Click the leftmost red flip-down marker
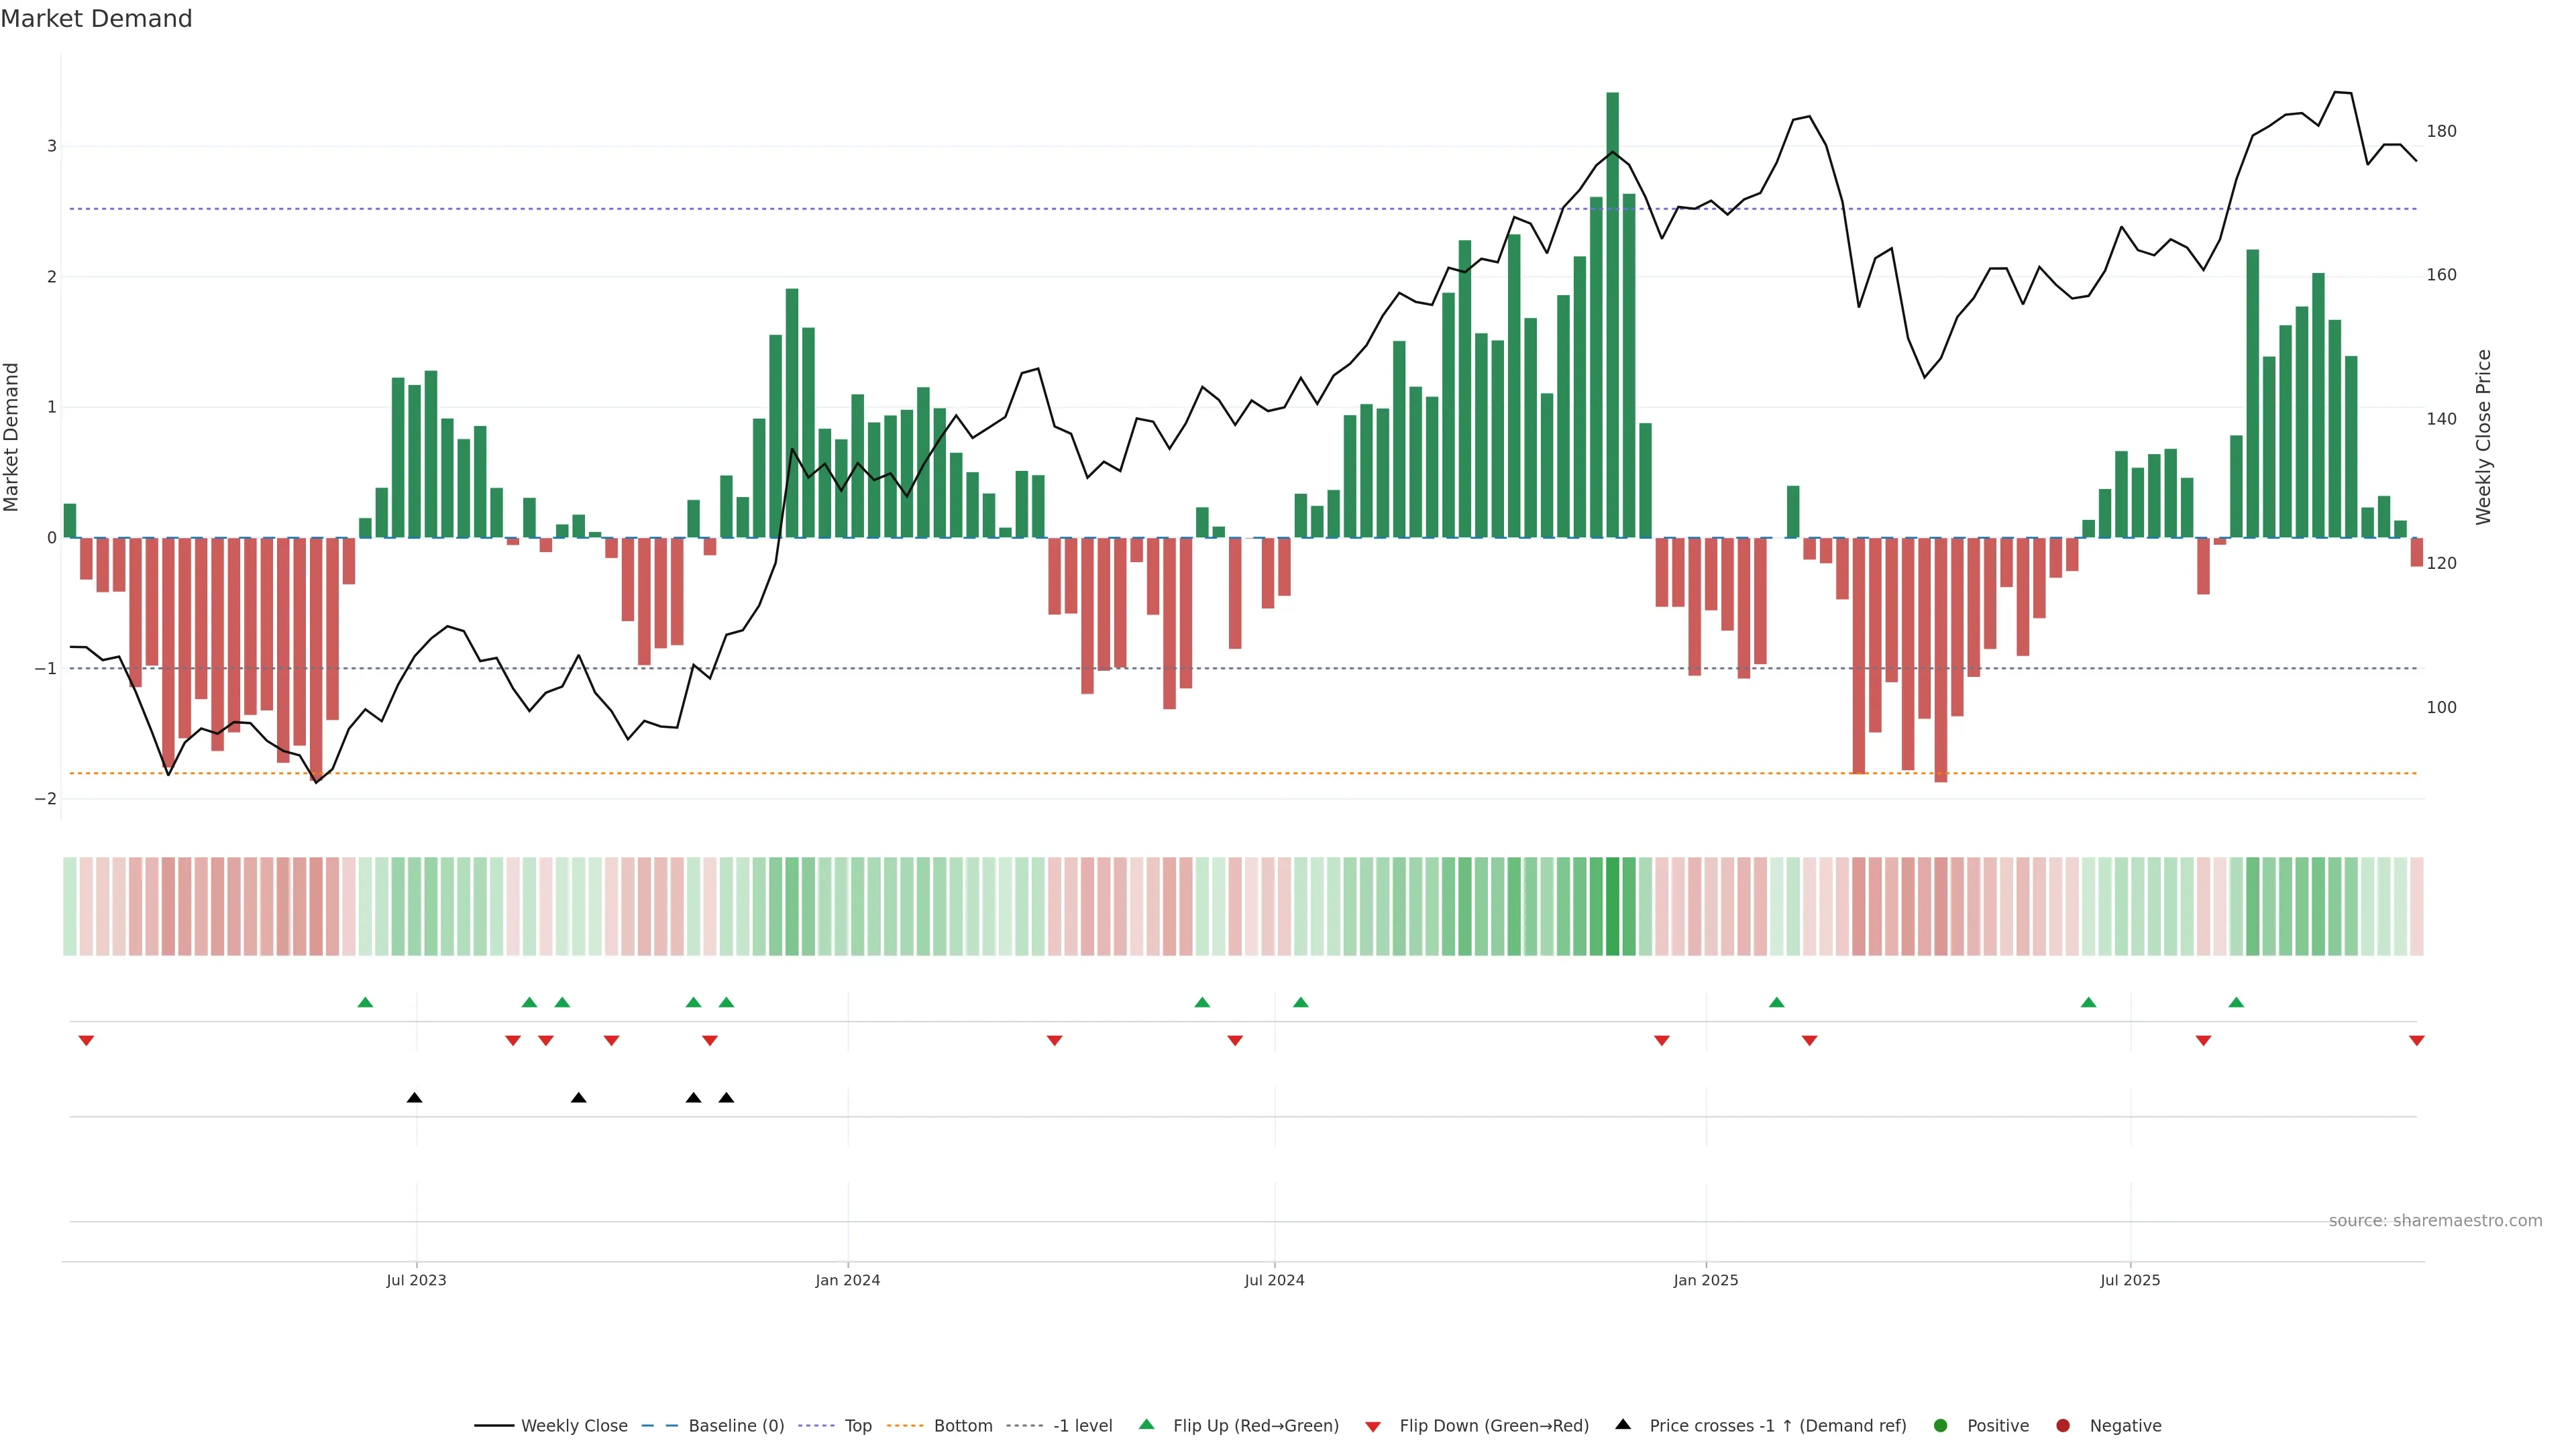The image size is (2576, 1449). (x=86, y=1041)
